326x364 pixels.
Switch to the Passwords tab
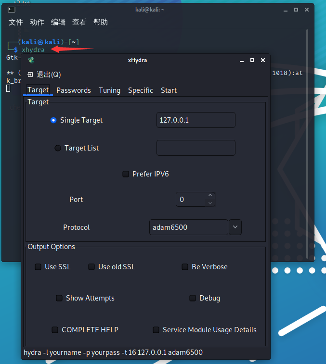click(74, 90)
